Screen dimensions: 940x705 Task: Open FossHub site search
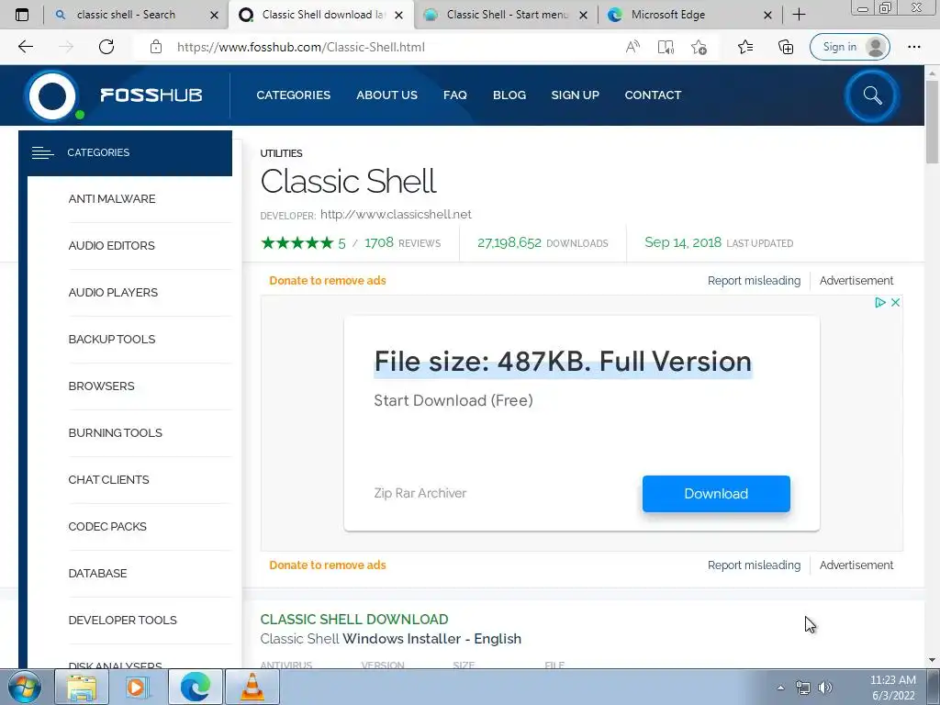(x=872, y=95)
